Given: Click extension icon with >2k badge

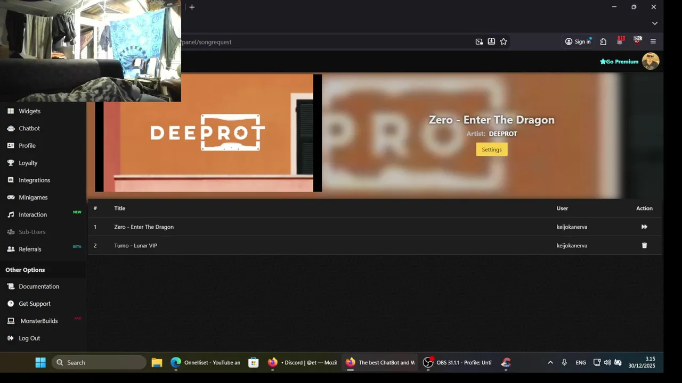Looking at the screenshot, I should 637,41.
